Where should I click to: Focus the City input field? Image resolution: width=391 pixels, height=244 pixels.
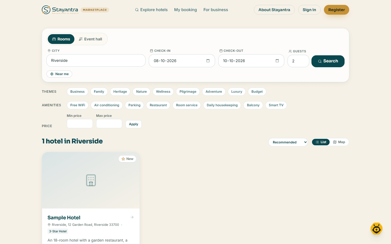[x=96, y=60]
